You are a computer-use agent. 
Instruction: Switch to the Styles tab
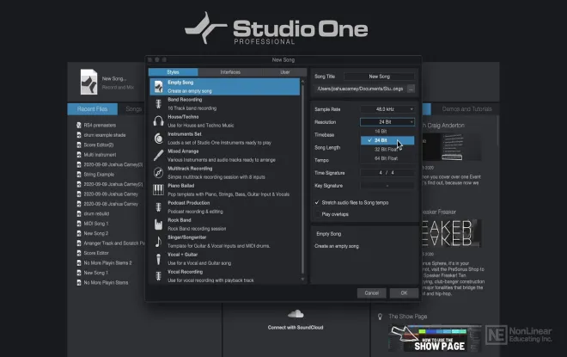174,72
